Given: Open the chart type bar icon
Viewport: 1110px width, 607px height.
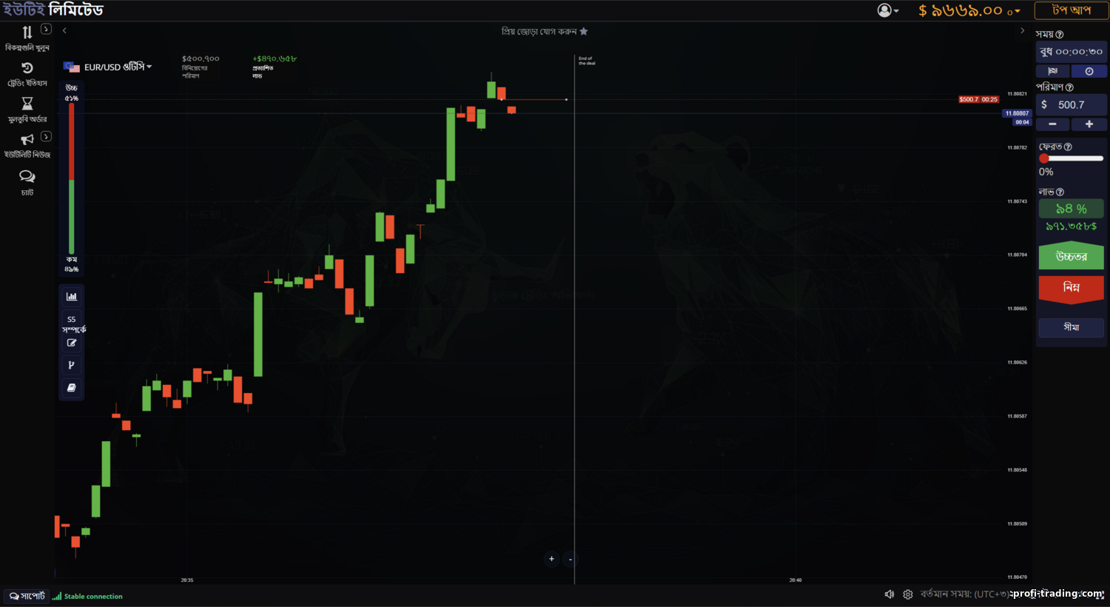Looking at the screenshot, I should click(72, 297).
